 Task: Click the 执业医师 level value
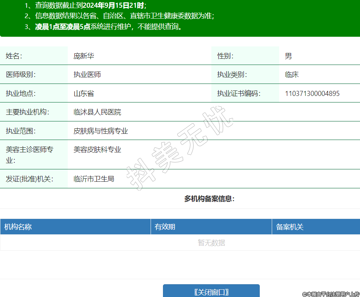coord(87,75)
